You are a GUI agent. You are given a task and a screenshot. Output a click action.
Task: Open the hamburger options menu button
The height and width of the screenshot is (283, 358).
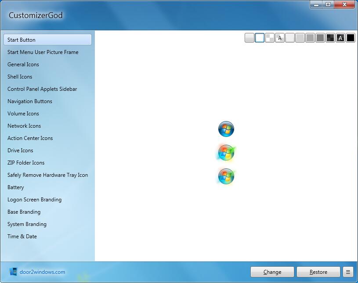pyautogui.click(x=348, y=272)
